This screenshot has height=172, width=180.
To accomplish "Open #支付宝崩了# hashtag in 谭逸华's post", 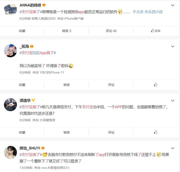I will click(x=31, y=107).
